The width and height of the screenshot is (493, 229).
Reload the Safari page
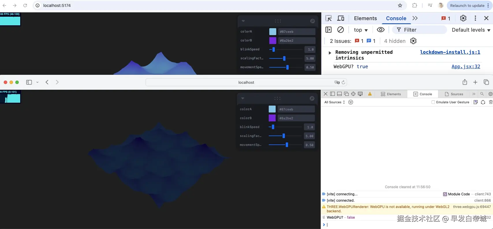[x=343, y=82]
